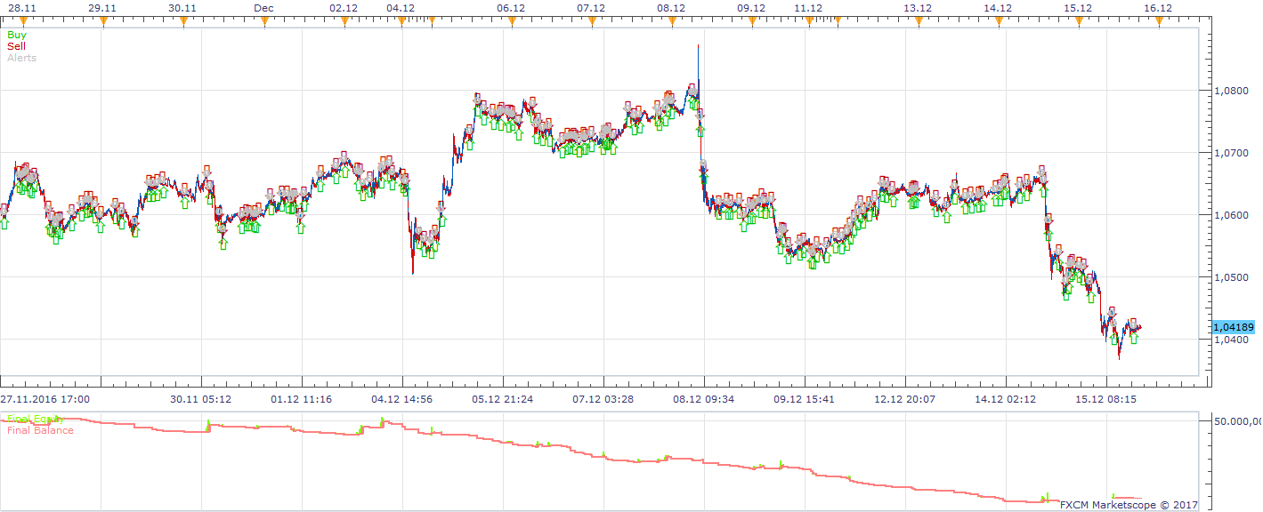Click the orange day marker under 04.12
Viewport: 1263px width, 512px height.
(401, 21)
